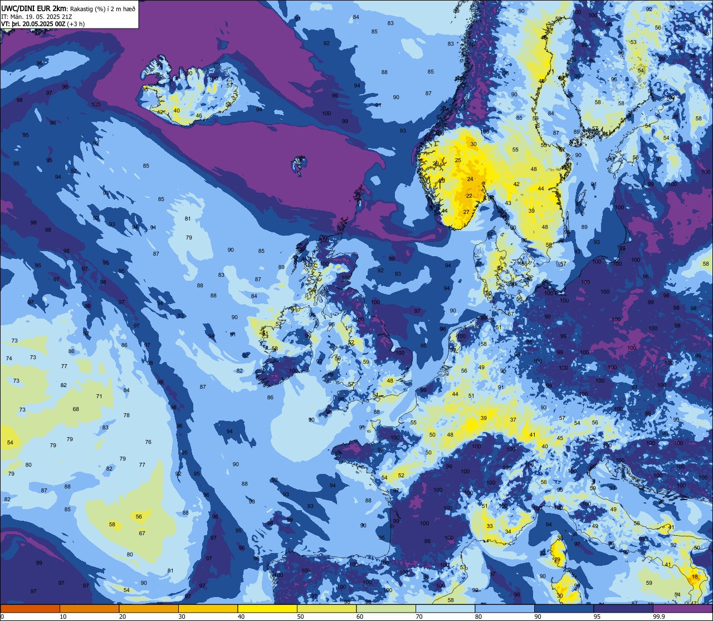Click the humidity value '33' over southern France
Image resolution: width=713 pixels, height=621 pixels.
[x=490, y=526]
